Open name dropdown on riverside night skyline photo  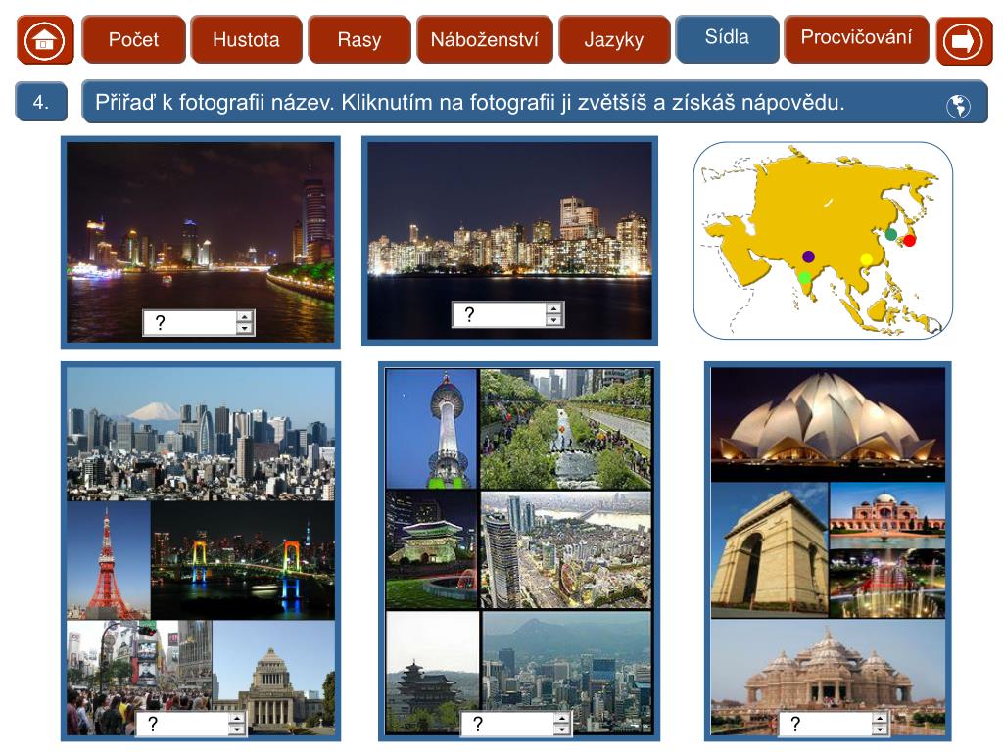(x=198, y=323)
